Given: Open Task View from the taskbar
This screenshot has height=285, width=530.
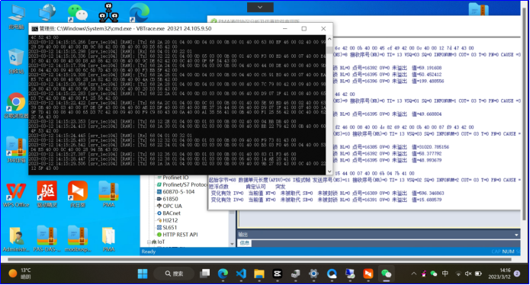Looking at the screenshot, I should pos(204,274).
